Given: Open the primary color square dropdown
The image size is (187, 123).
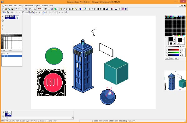Looking at the screenshot, I should click(x=174, y=39).
